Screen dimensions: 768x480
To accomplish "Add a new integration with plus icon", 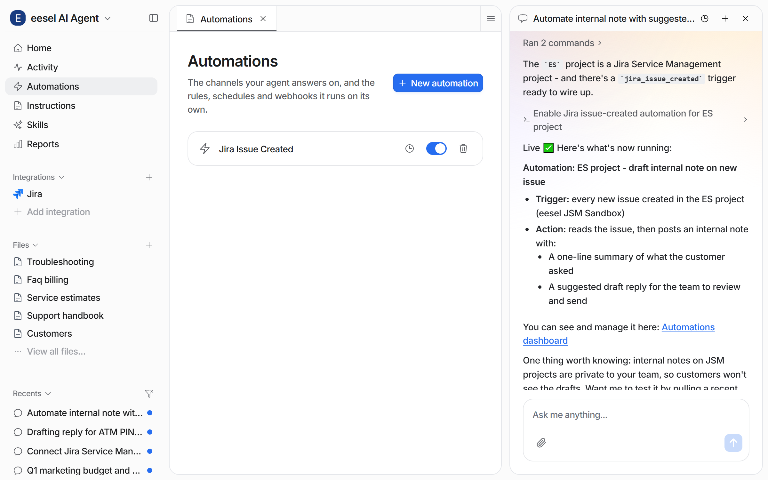I will [x=149, y=177].
